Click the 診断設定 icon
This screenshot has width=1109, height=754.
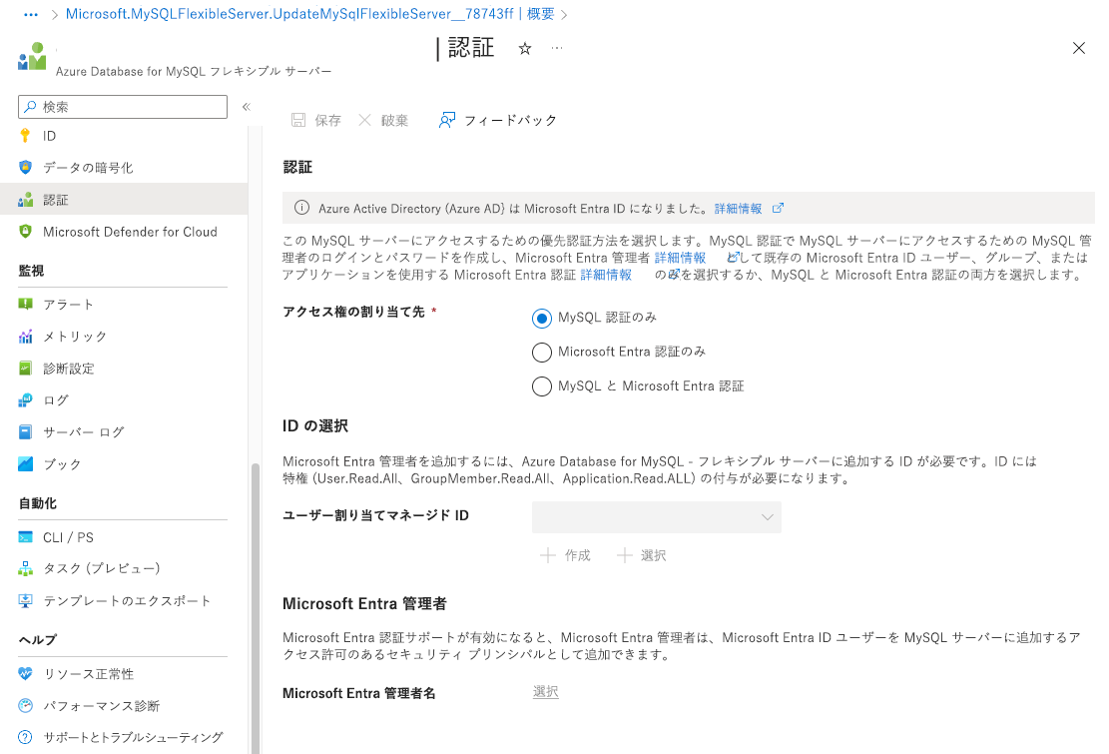(26, 369)
